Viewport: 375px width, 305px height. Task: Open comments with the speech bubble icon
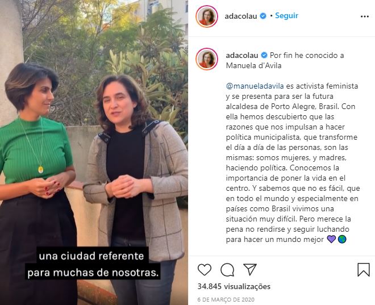pyautogui.click(x=227, y=270)
